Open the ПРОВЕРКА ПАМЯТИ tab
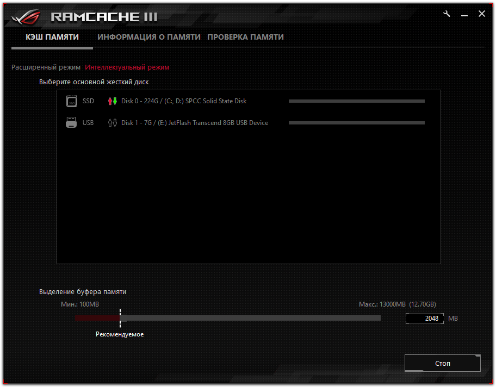This screenshot has width=496, height=387. [245, 37]
